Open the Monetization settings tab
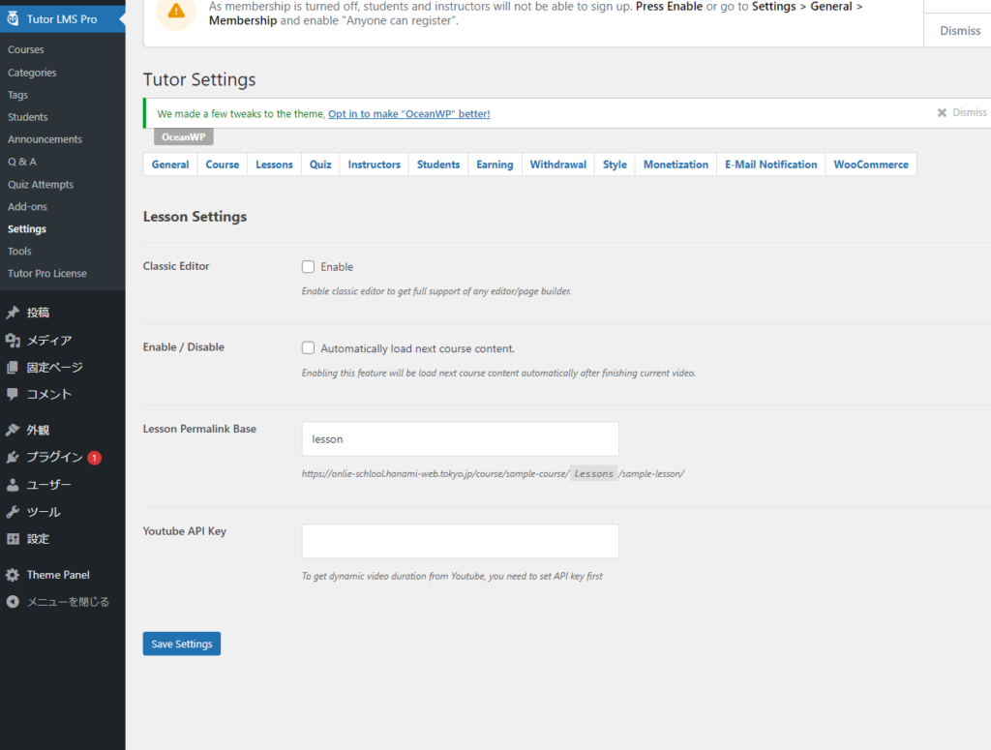The image size is (991, 750). (676, 165)
